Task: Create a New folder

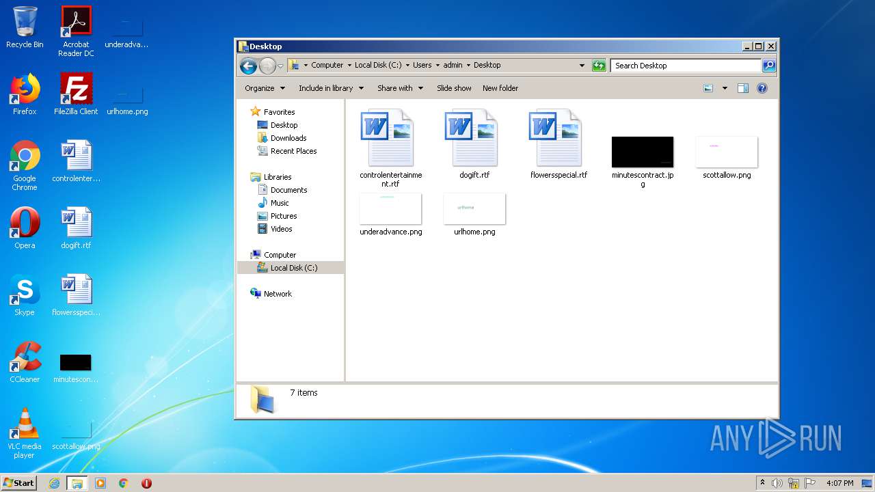Action: 500,88
